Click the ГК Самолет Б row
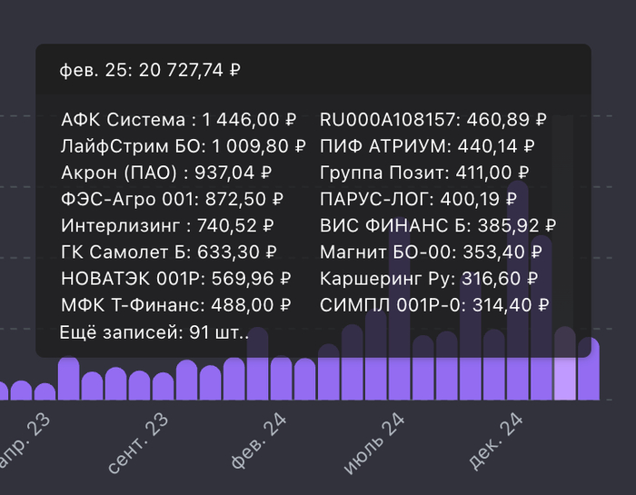Screen dimensions: 636x495 [169, 252]
